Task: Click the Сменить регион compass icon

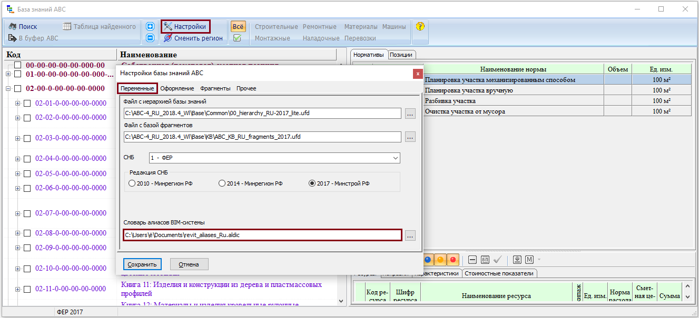Action: [168, 38]
